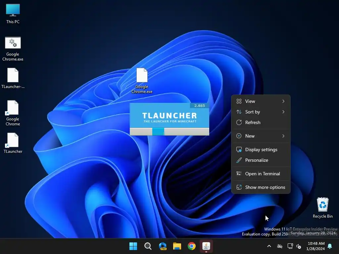
Task: Open notifications bell icon
Action: (330, 246)
